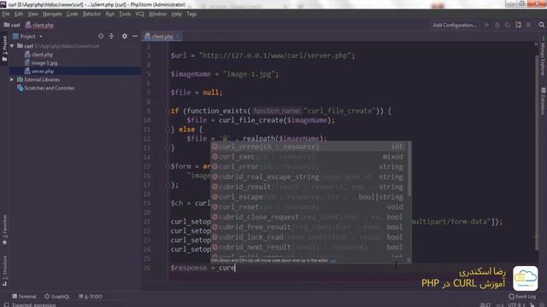The image size is (547, 307).
Task: Hide the Project panel with minus icon
Action: tap(135, 36)
